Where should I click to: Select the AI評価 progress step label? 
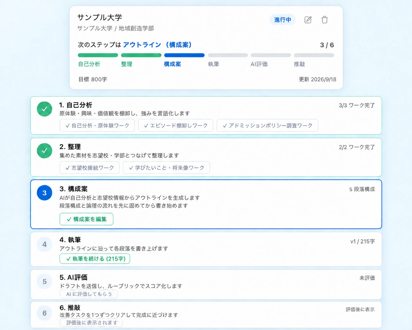(x=259, y=64)
